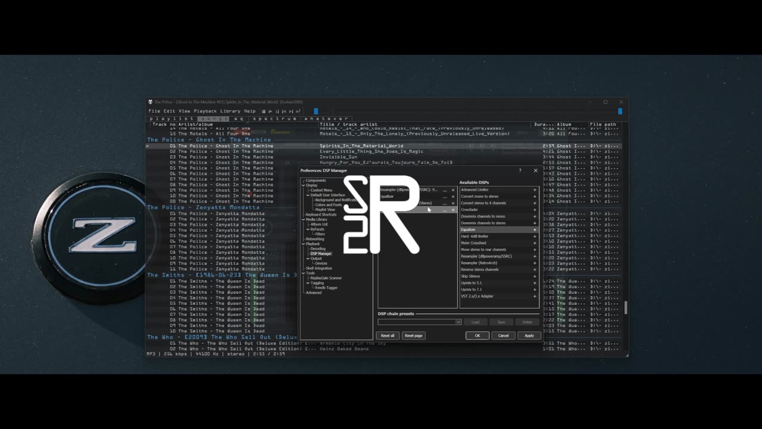Image resolution: width=762 pixels, height=429 pixels.
Task: Select Equalizer in Available DSPs list
Action: [499, 229]
